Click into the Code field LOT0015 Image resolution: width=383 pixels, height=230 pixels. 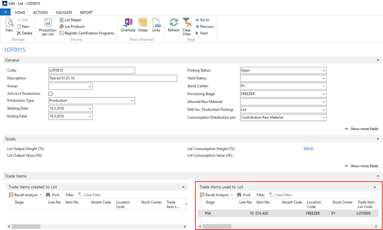point(92,71)
